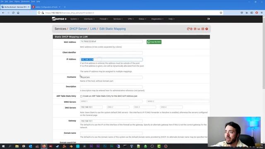Open related settings sliders icon
Viewport: 265px width, 149px height.
tap(195, 29)
